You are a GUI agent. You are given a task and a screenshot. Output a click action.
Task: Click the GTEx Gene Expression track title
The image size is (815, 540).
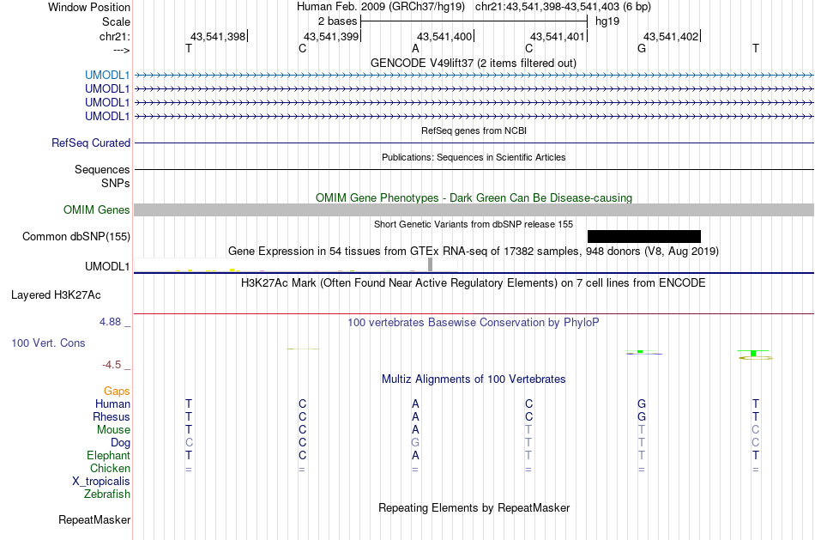click(x=474, y=252)
